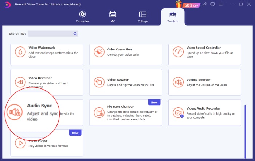255x161 pixels.
Task: Open the Collage tab
Action: coord(143,17)
